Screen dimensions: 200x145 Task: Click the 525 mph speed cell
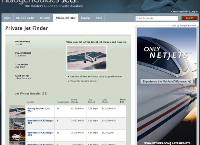[x=93, y=121]
